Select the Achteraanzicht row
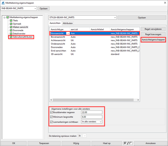 [x=95, y=40]
